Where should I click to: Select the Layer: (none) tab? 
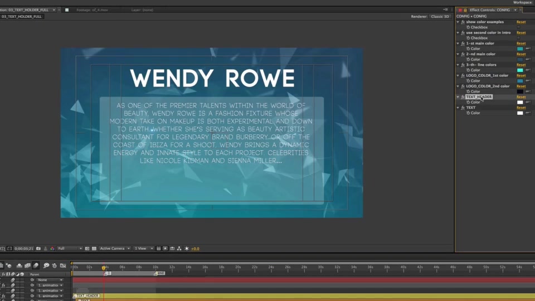coord(142,10)
